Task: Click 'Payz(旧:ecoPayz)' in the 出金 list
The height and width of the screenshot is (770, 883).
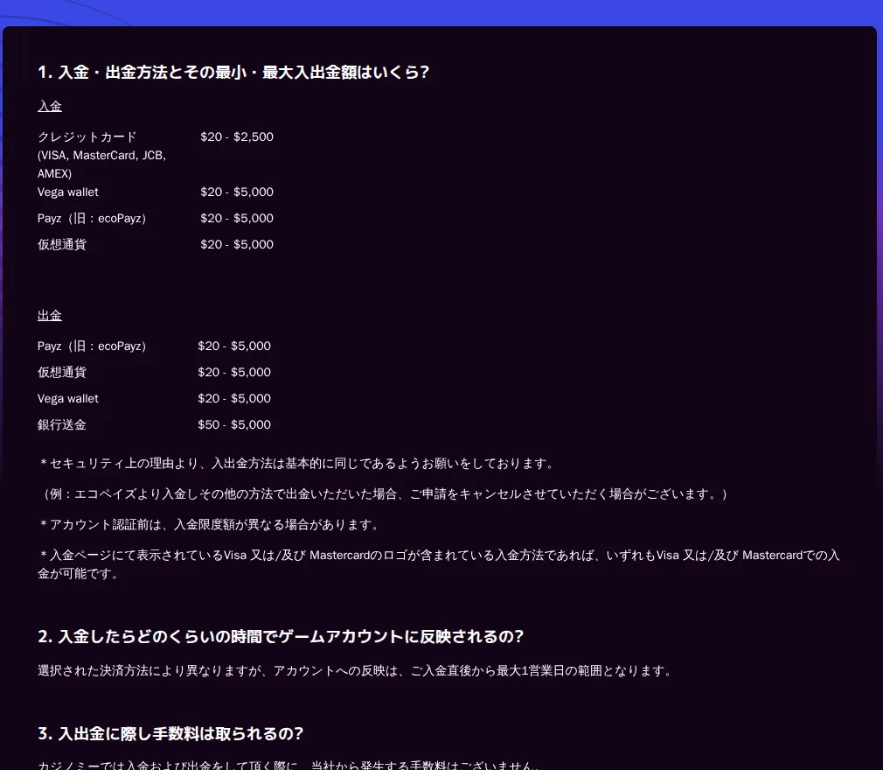Action: [x=92, y=346]
